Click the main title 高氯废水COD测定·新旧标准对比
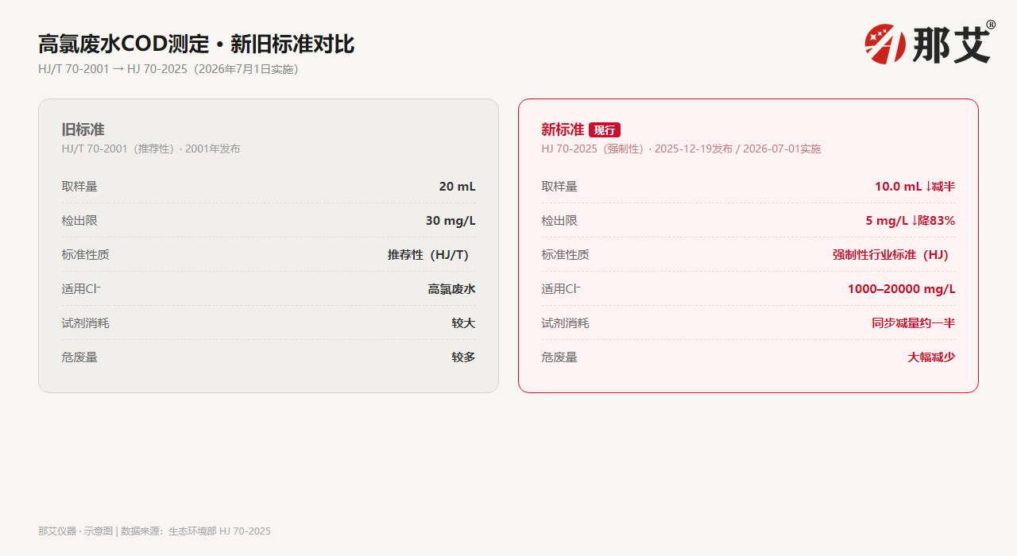Screen dimensions: 1017x556 pyautogui.click(x=196, y=44)
